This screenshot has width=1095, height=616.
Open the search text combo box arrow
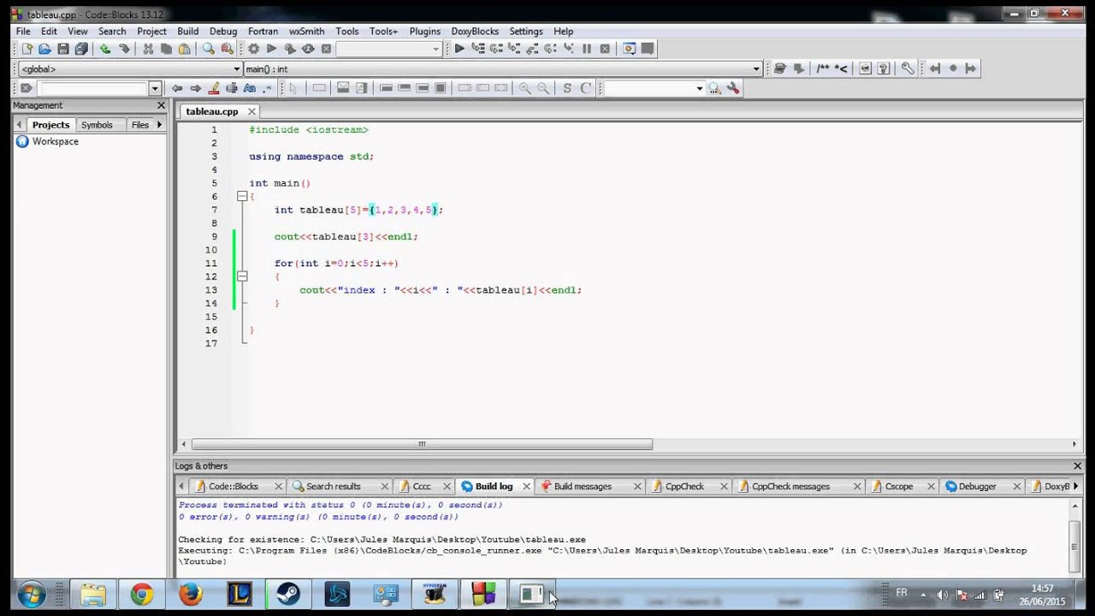click(155, 88)
